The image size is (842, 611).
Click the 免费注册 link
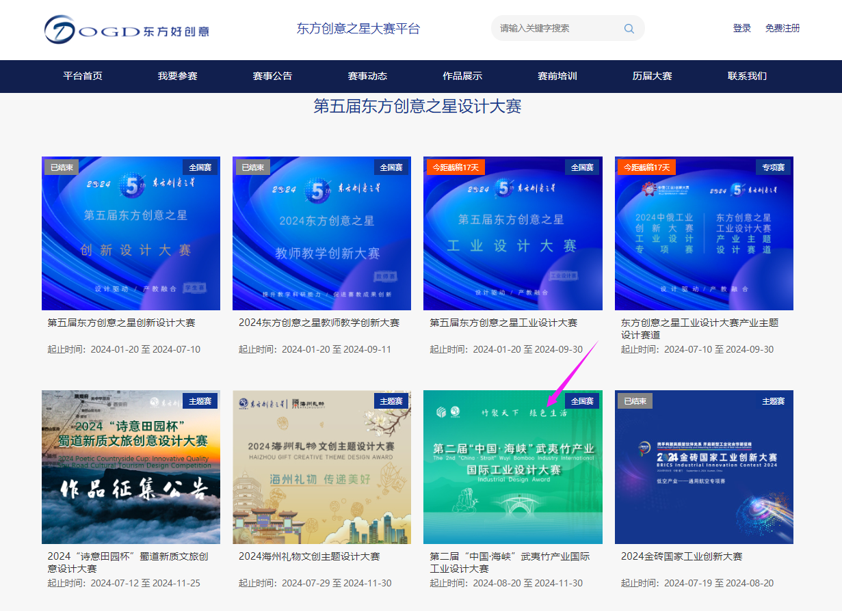[x=782, y=29]
